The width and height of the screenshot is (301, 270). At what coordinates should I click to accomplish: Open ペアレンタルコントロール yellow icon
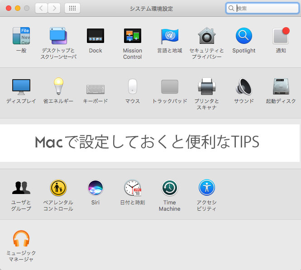(58, 188)
